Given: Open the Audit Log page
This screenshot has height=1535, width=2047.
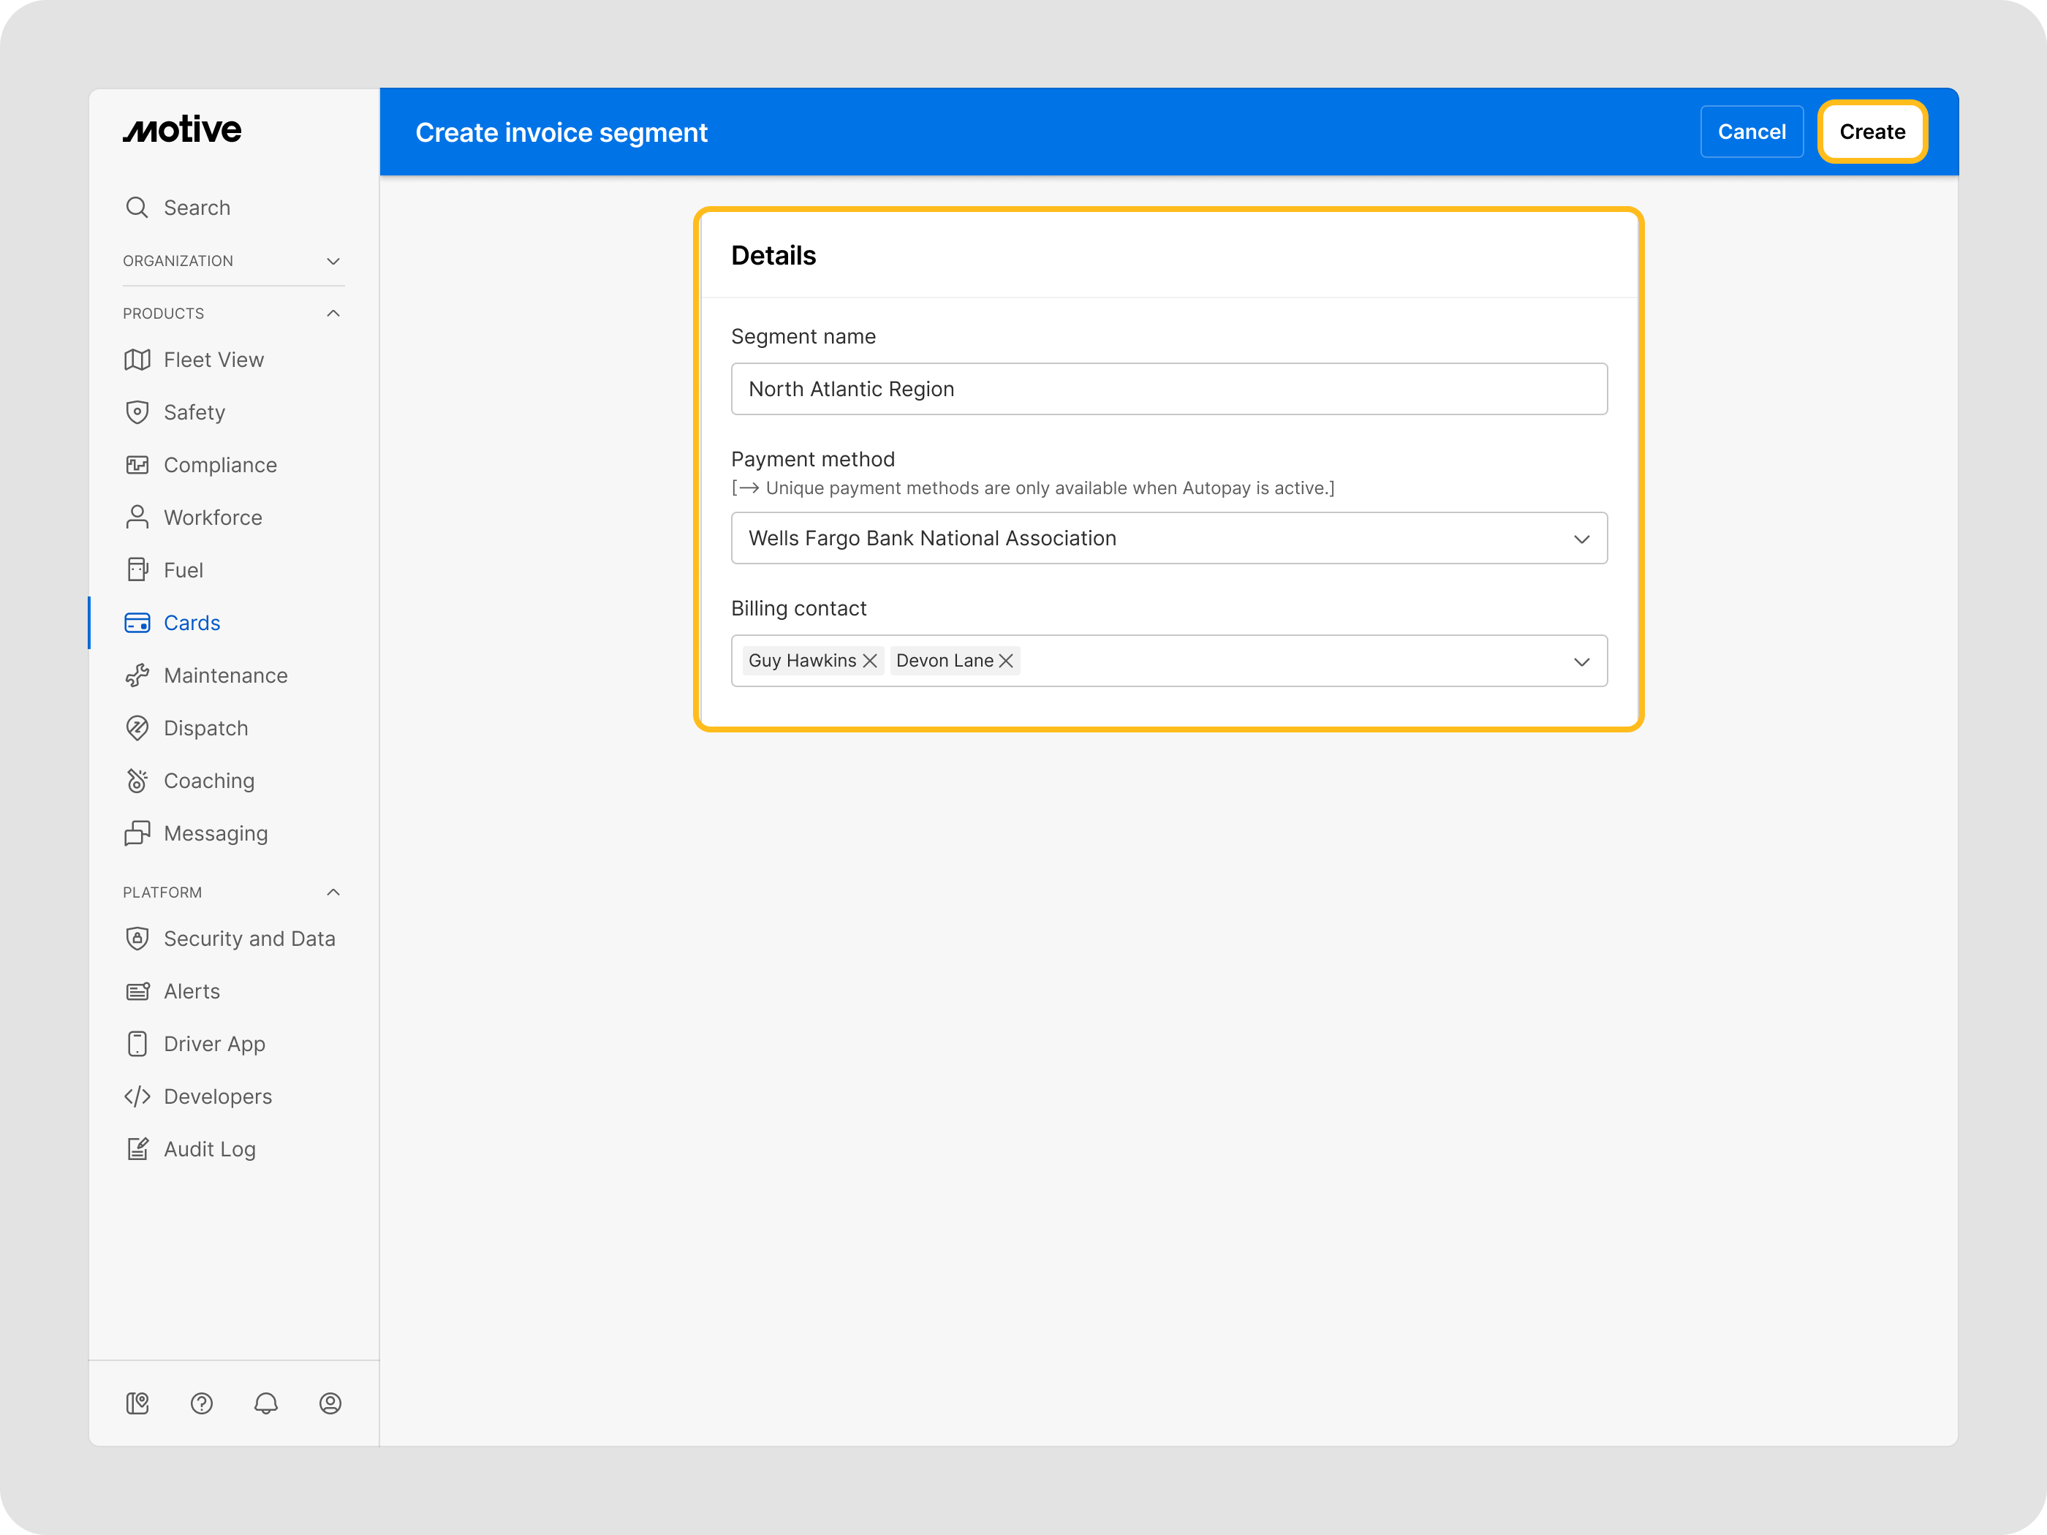Looking at the screenshot, I should click(209, 1149).
